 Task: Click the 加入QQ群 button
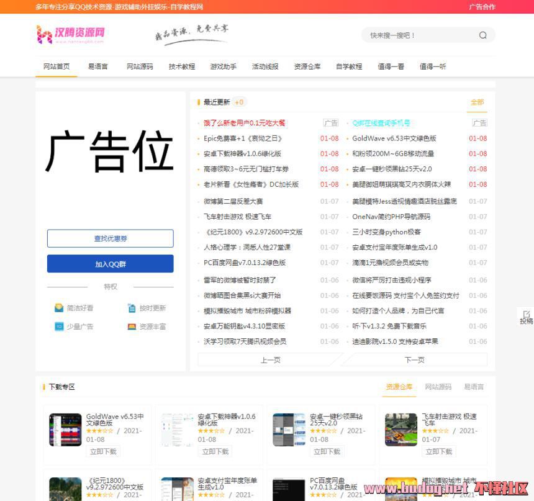click(x=111, y=264)
